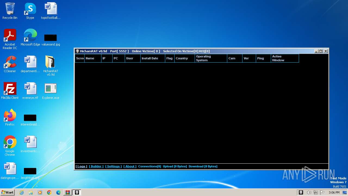Click the Download [0 Bytes] status text
The width and height of the screenshot is (348, 196).
tap(203, 166)
